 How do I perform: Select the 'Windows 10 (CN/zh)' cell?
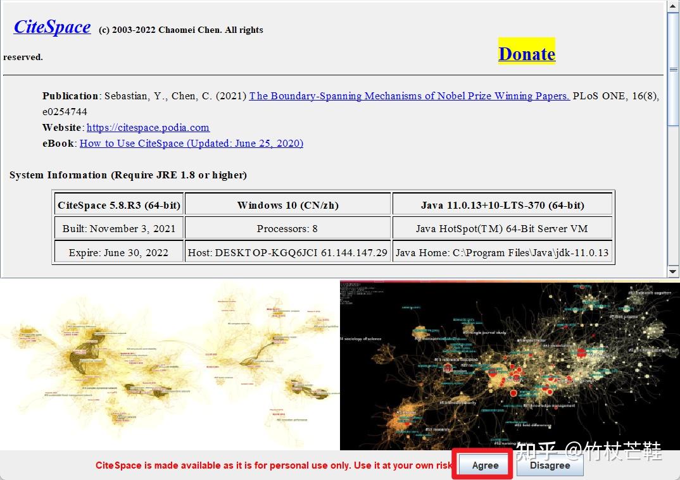[x=287, y=205]
